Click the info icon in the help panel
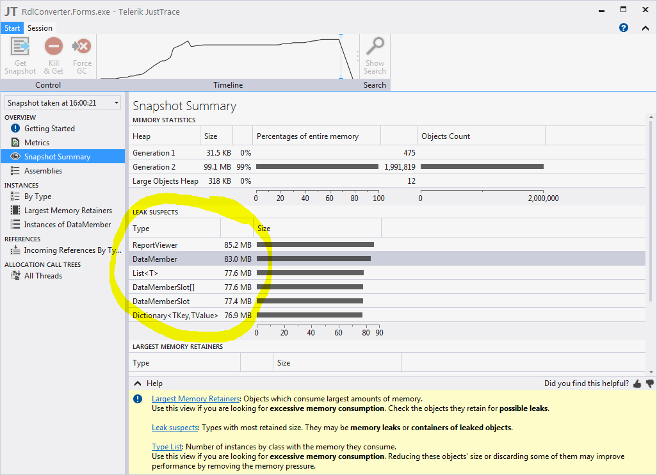Image resolution: width=657 pixels, height=475 pixels. (138, 399)
